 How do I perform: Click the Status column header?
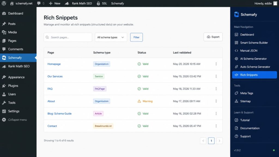click(x=142, y=53)
